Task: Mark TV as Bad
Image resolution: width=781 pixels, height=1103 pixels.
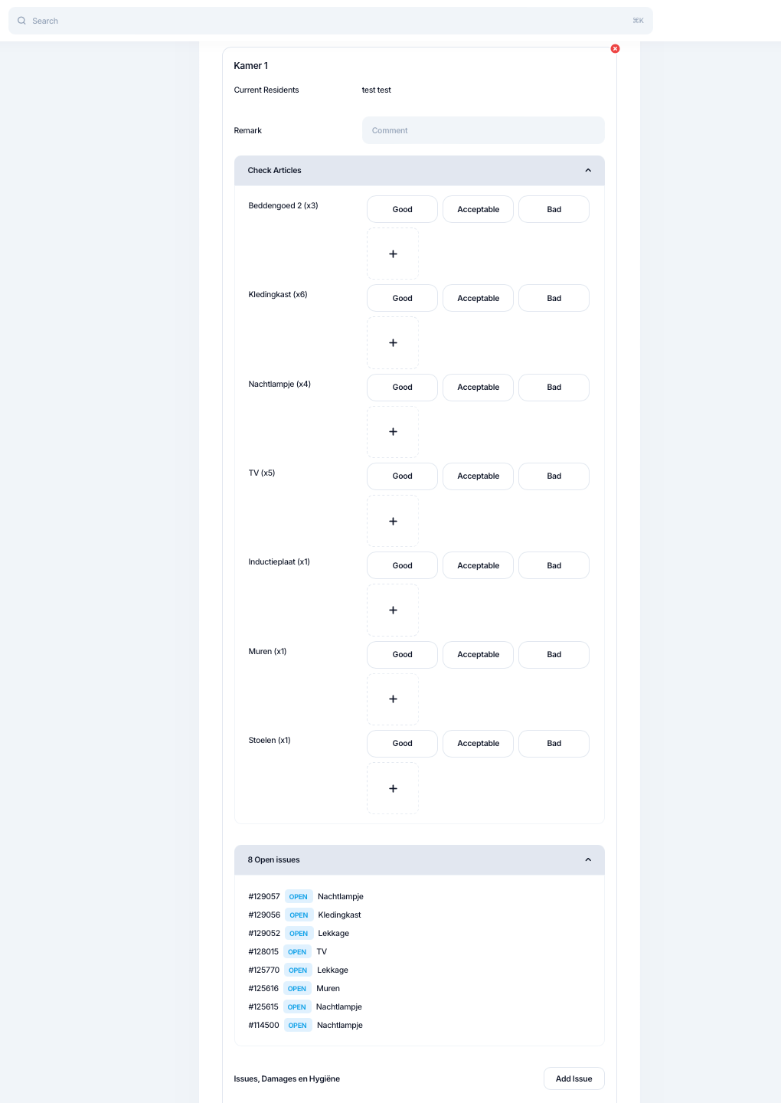Action: click(x=554, y=476)
